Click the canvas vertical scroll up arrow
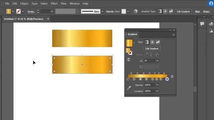Screen dimensions: 214x120 pos(195,25)
